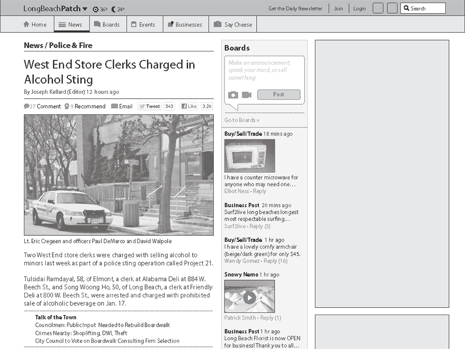The image size is (465, 349).
Task: Open Crimes Nearby: Shoplifting, DWI, Theft
Action: pyautogui.click(x=81, y=333)
